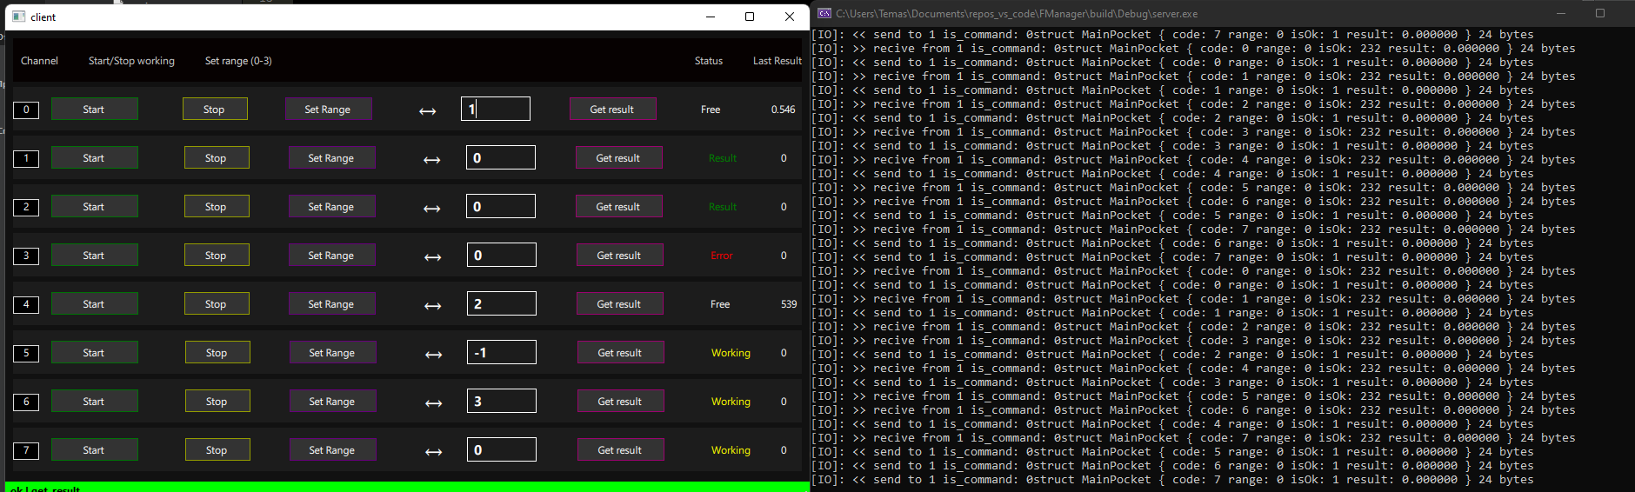Set Range for channel 0
This screenshot has width=1635, height=492.
click(x=328, y=109)
